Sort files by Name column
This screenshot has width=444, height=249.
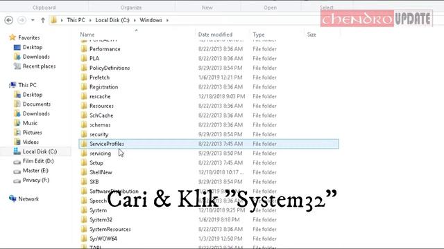coord(87,35)
